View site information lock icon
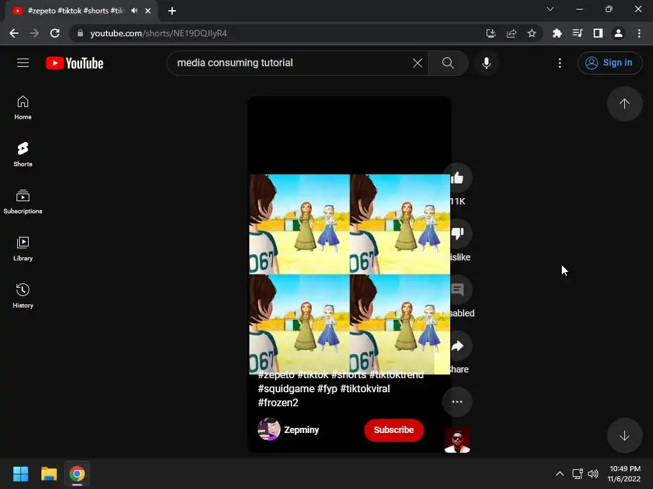Screen dimensions: 653x489 (x=80, y=33)
